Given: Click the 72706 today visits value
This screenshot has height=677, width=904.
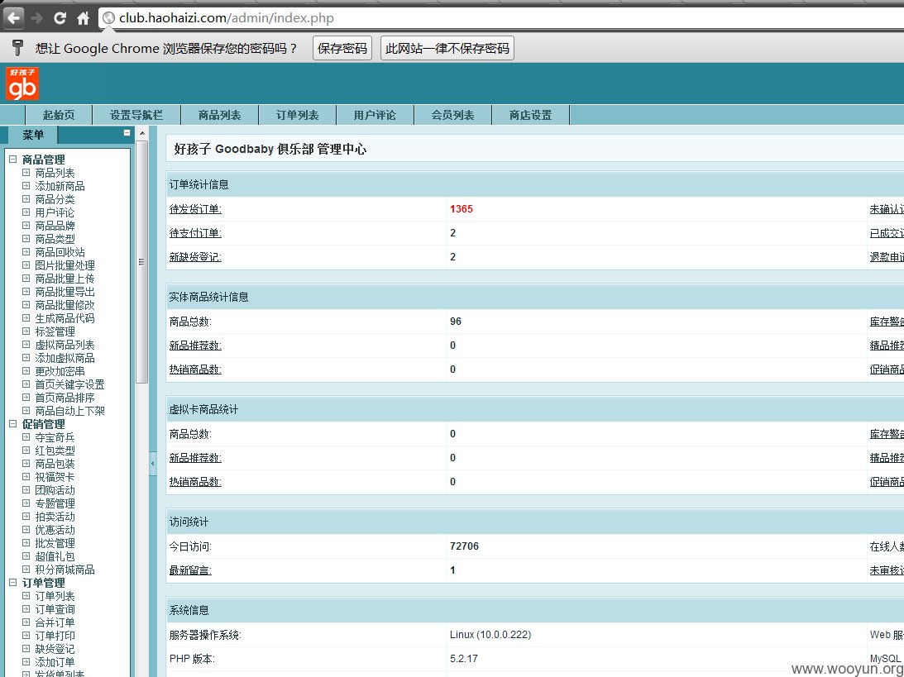Looking at the screenshot, I should (x=464, y=546).
